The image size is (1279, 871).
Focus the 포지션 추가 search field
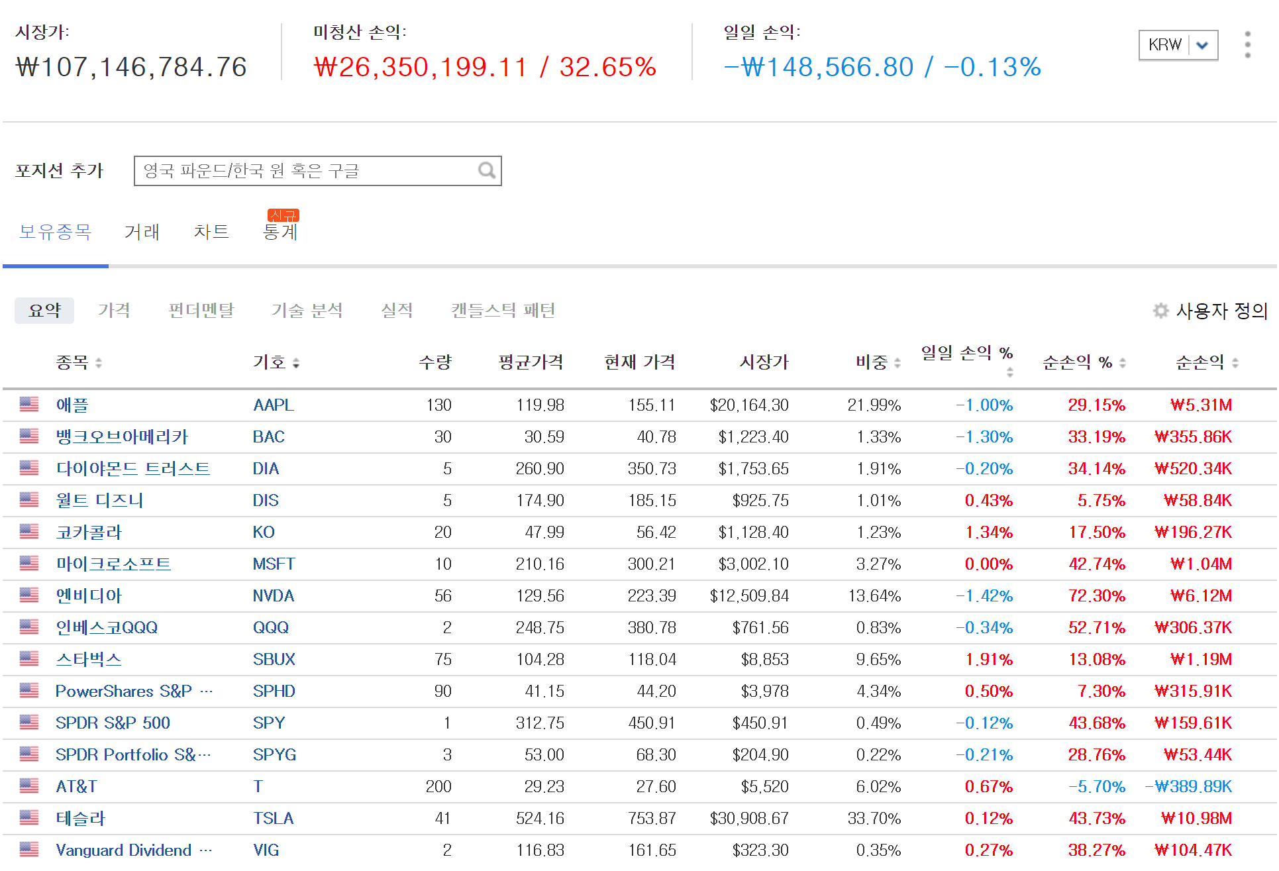[x=317, y=171]
